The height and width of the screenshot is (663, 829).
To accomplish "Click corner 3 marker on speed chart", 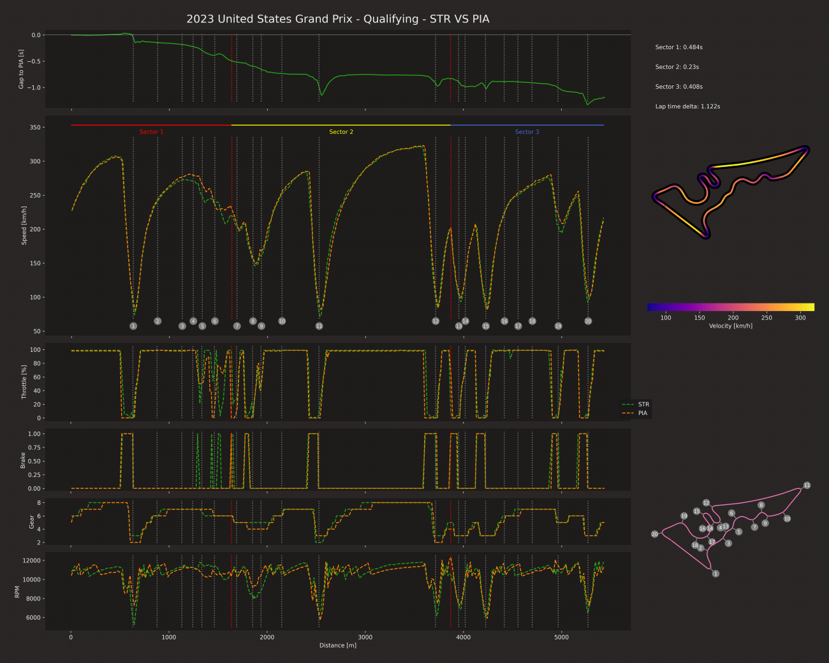I will 182,326.
